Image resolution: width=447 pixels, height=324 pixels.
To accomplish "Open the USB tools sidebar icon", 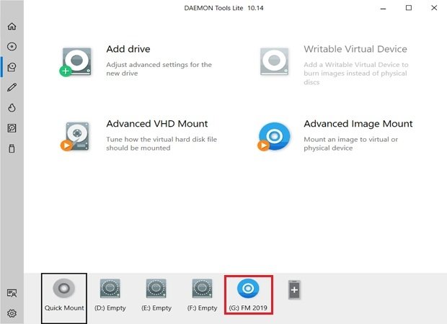I will coord(12,148).
